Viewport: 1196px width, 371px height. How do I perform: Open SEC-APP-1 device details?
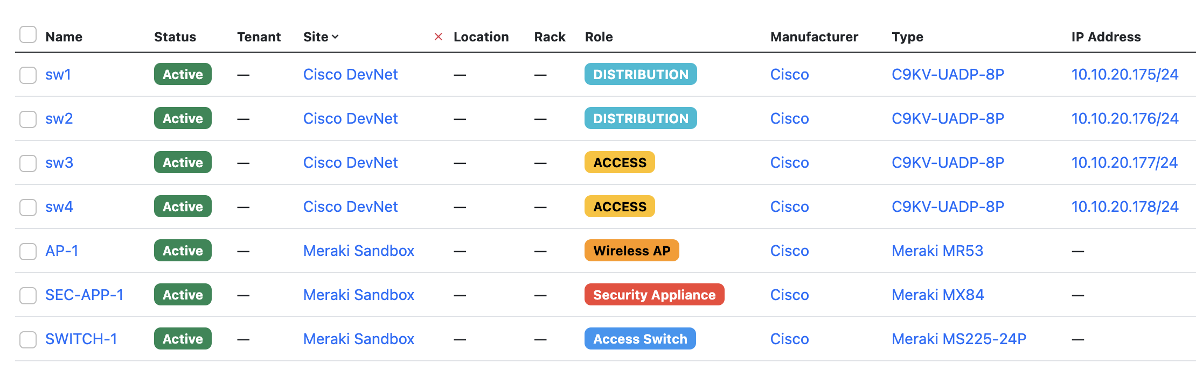pyautogui.click(x=84, y=295)
